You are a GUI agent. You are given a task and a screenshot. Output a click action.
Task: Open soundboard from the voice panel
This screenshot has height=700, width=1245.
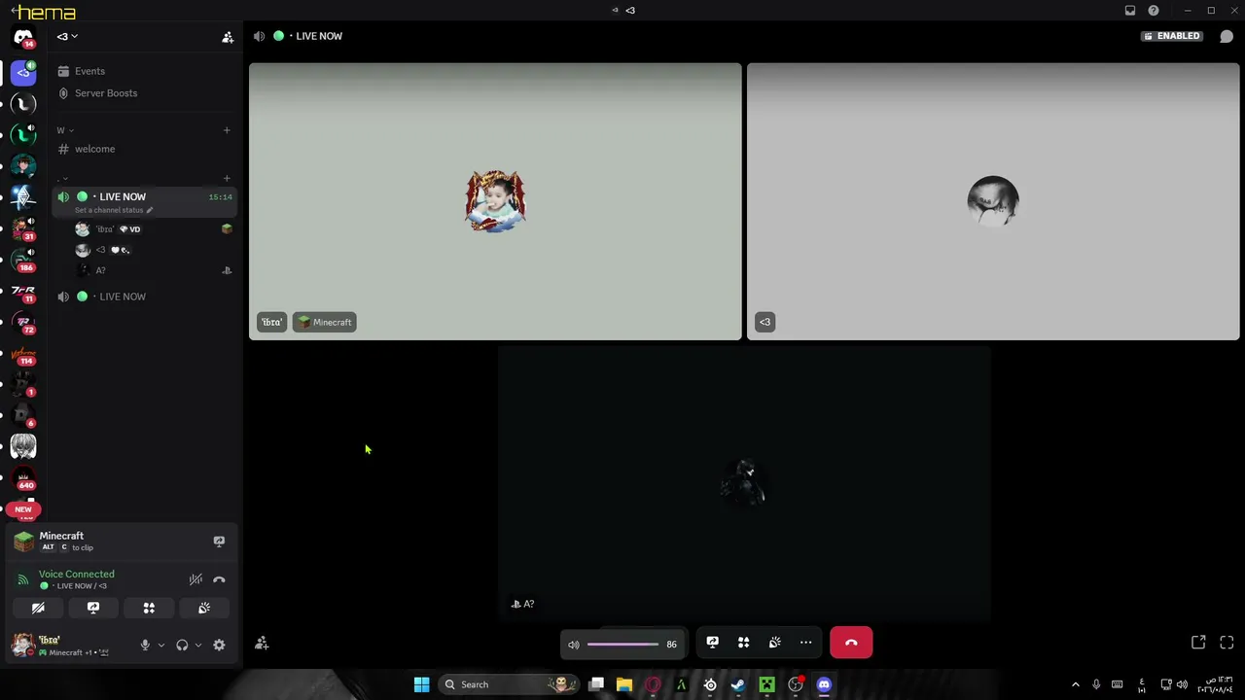[x=204, y=608]
